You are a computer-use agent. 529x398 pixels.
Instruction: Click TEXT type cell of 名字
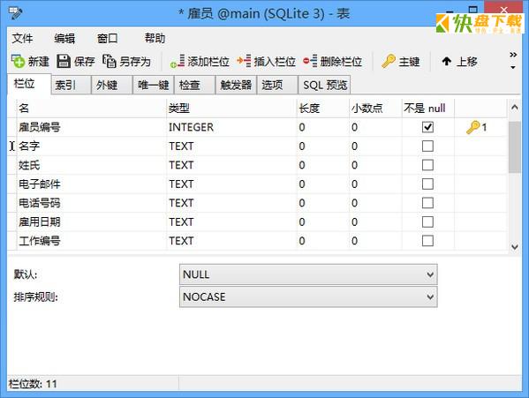coord(231,146)
